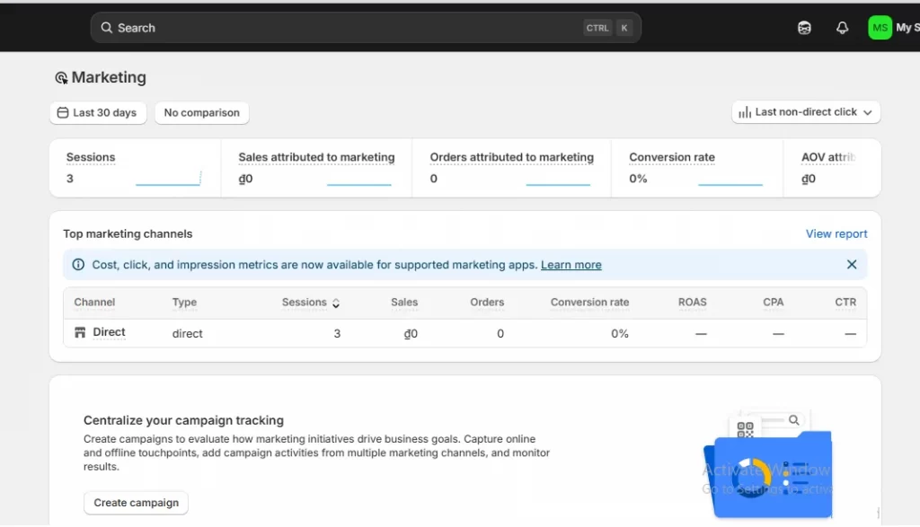Open the No comparison selector

(x=201, y=112)
